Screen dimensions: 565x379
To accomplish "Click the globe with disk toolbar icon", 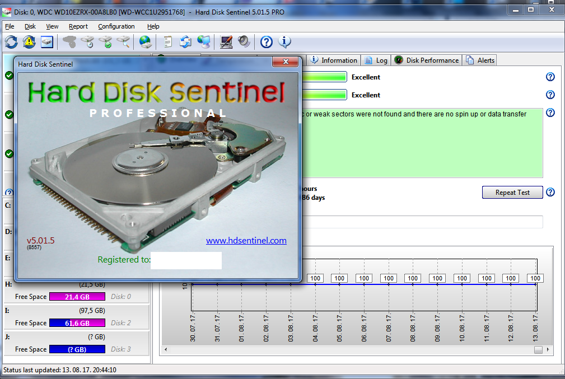I will pos(146,42).
